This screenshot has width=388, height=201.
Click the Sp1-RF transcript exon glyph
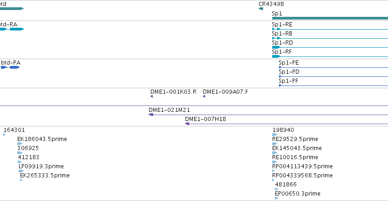point(276,56)
